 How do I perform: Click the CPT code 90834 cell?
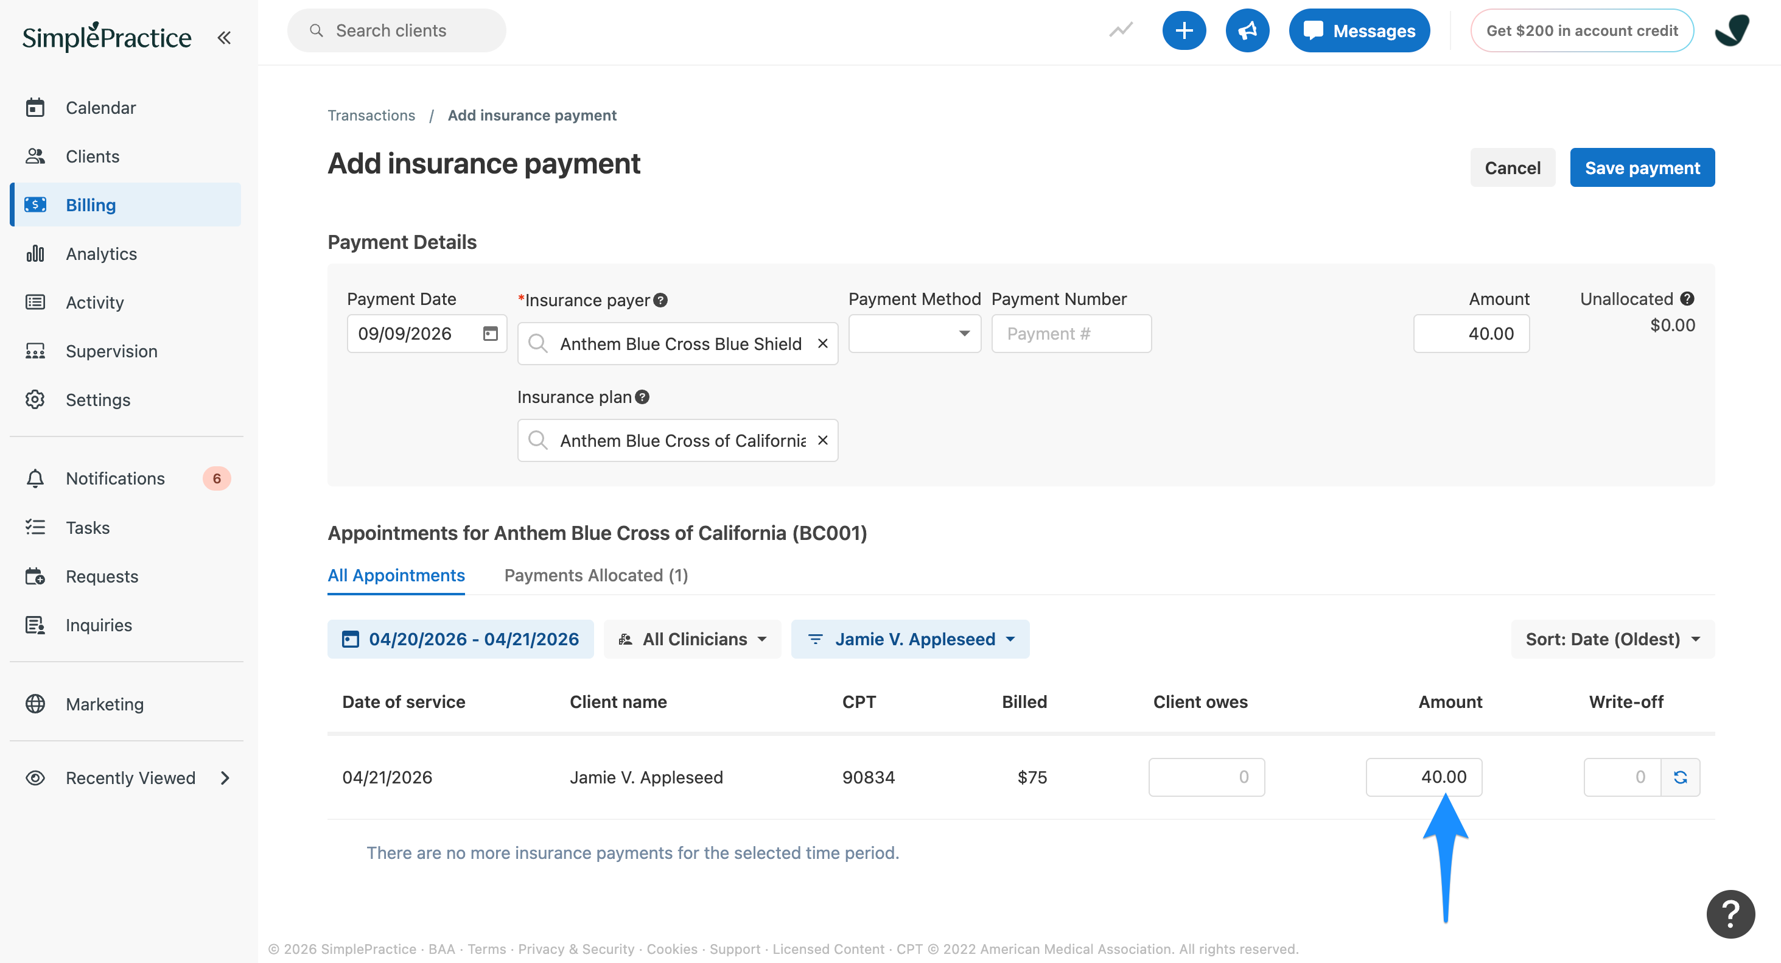(869, 777)
